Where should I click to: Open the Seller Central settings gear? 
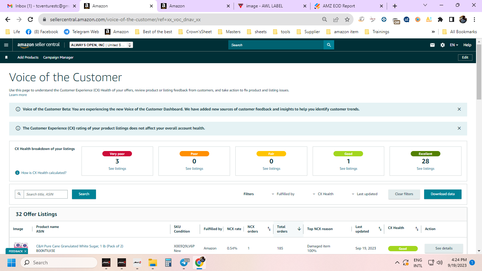(442, 45)
